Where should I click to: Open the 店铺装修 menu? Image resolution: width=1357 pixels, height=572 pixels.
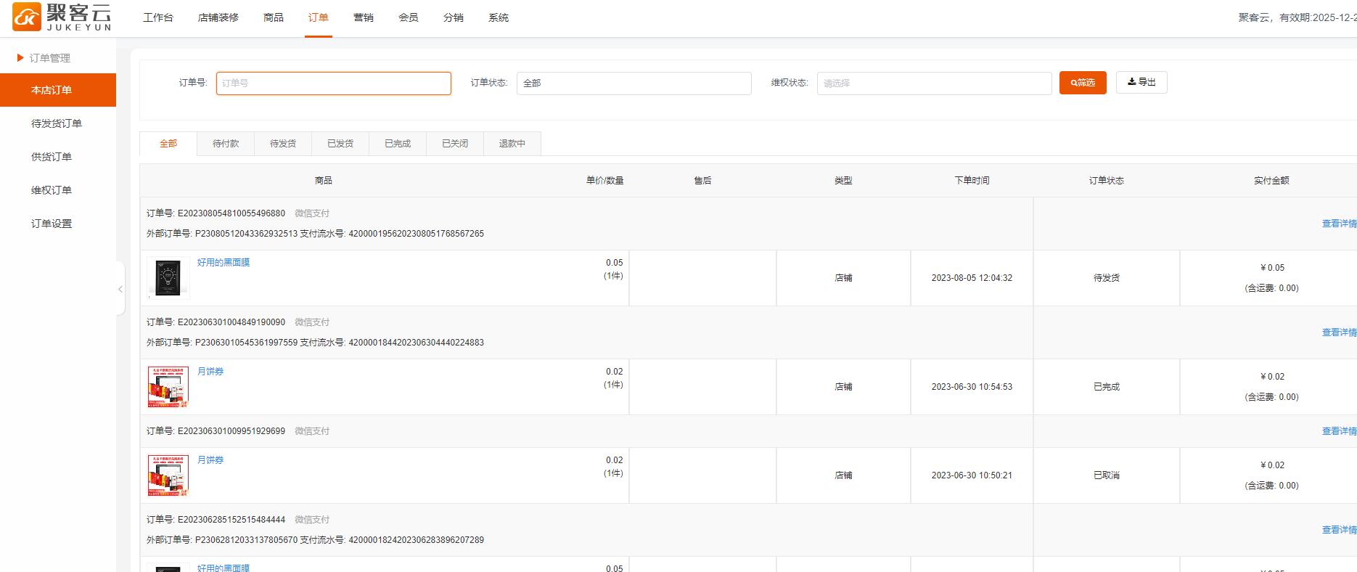(x=218, y=17)
